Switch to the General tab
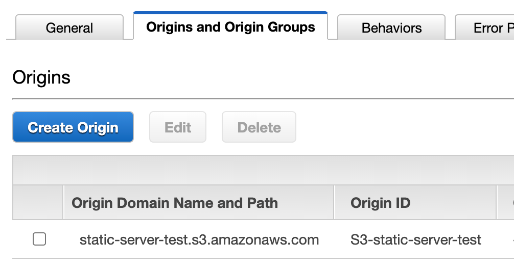The image size is (514, 269). [x=69, y=28]
